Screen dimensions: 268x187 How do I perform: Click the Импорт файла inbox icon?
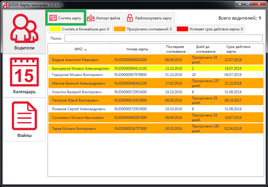(91, 18)
